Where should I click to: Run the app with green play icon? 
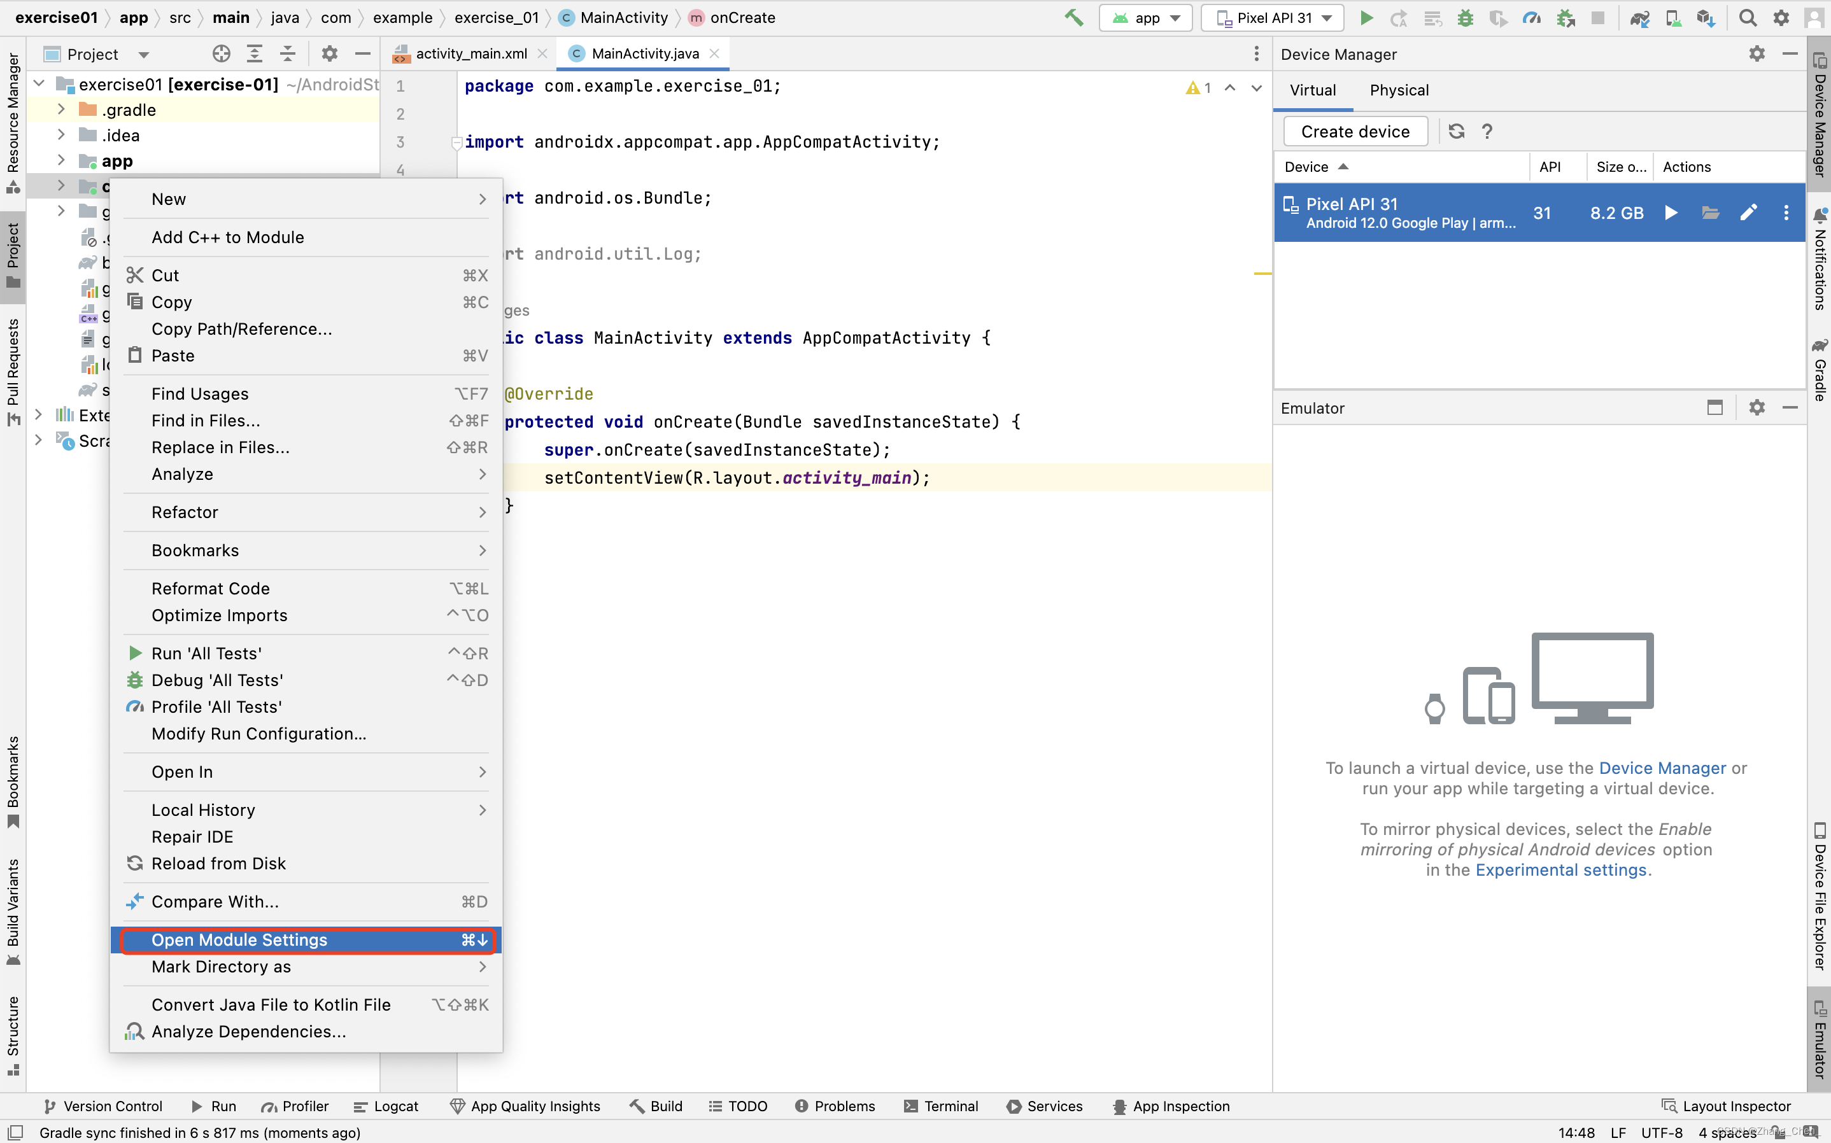pos(1366,17)
